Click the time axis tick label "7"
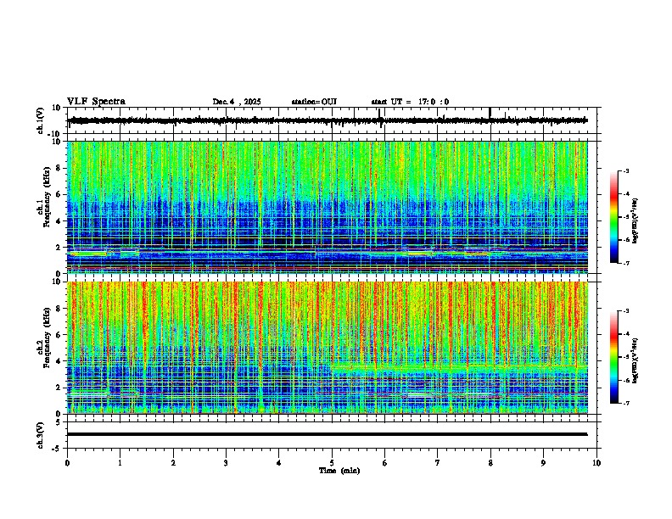This screenshot has height=519, width=672. (x=438, y=463)
